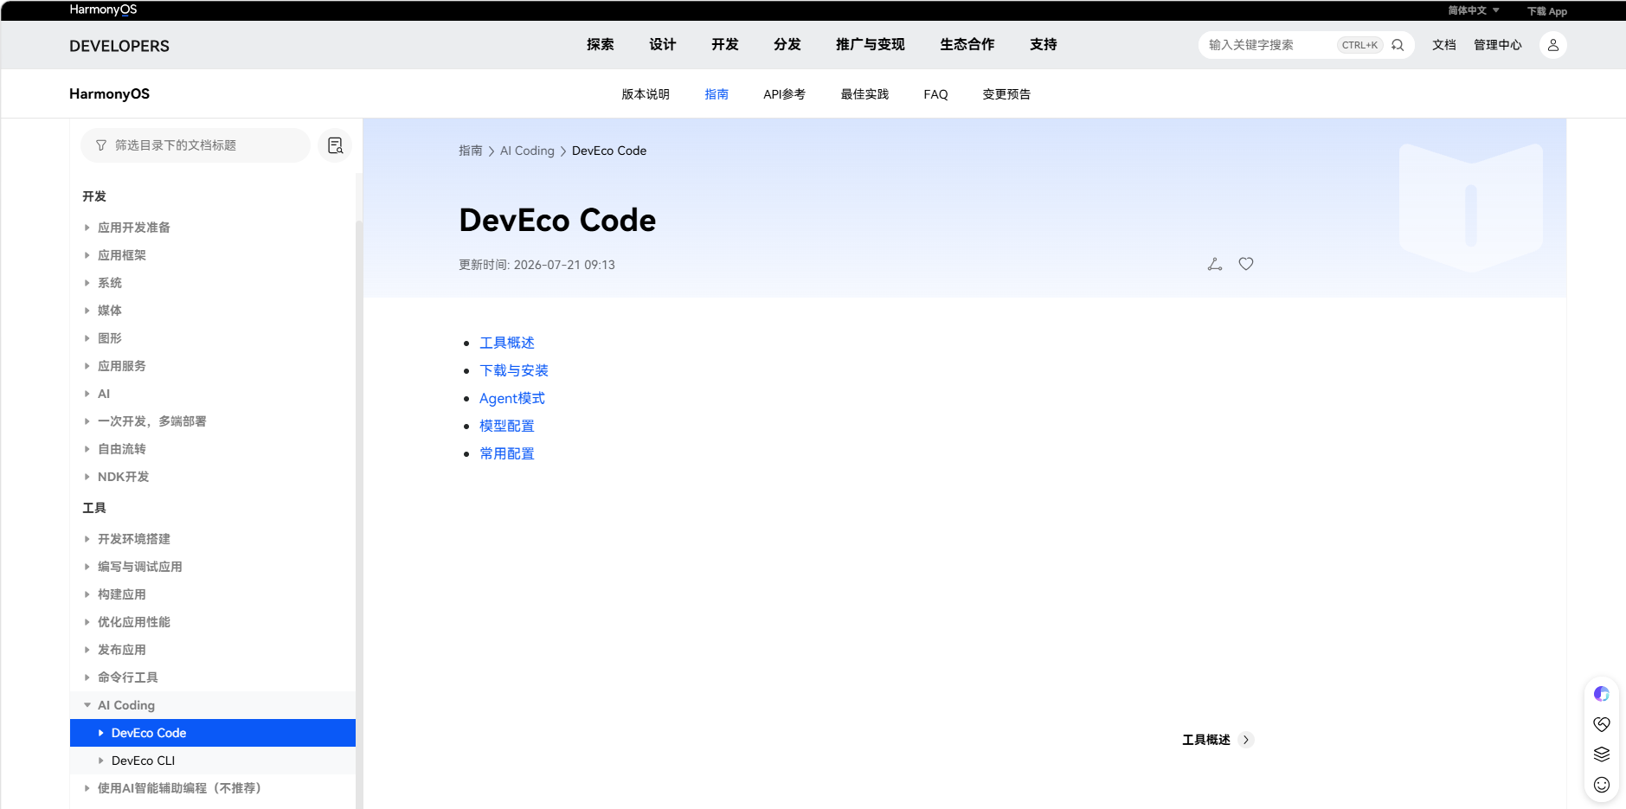The image size is (1626, 809).
Task: Expand the 编写与调试应用 tree item
Action: 87,567
